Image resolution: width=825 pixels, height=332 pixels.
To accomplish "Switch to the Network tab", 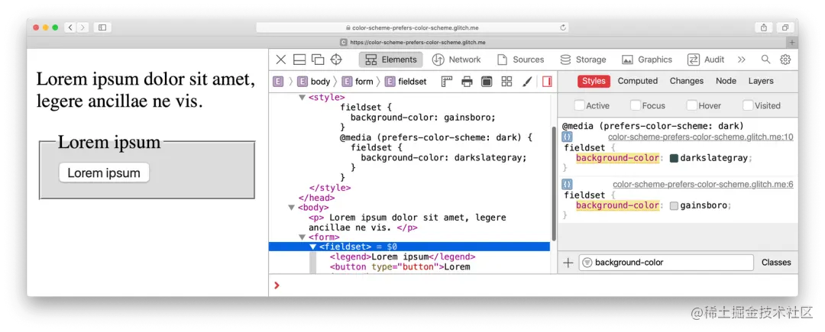I will (x=456, y=60).
